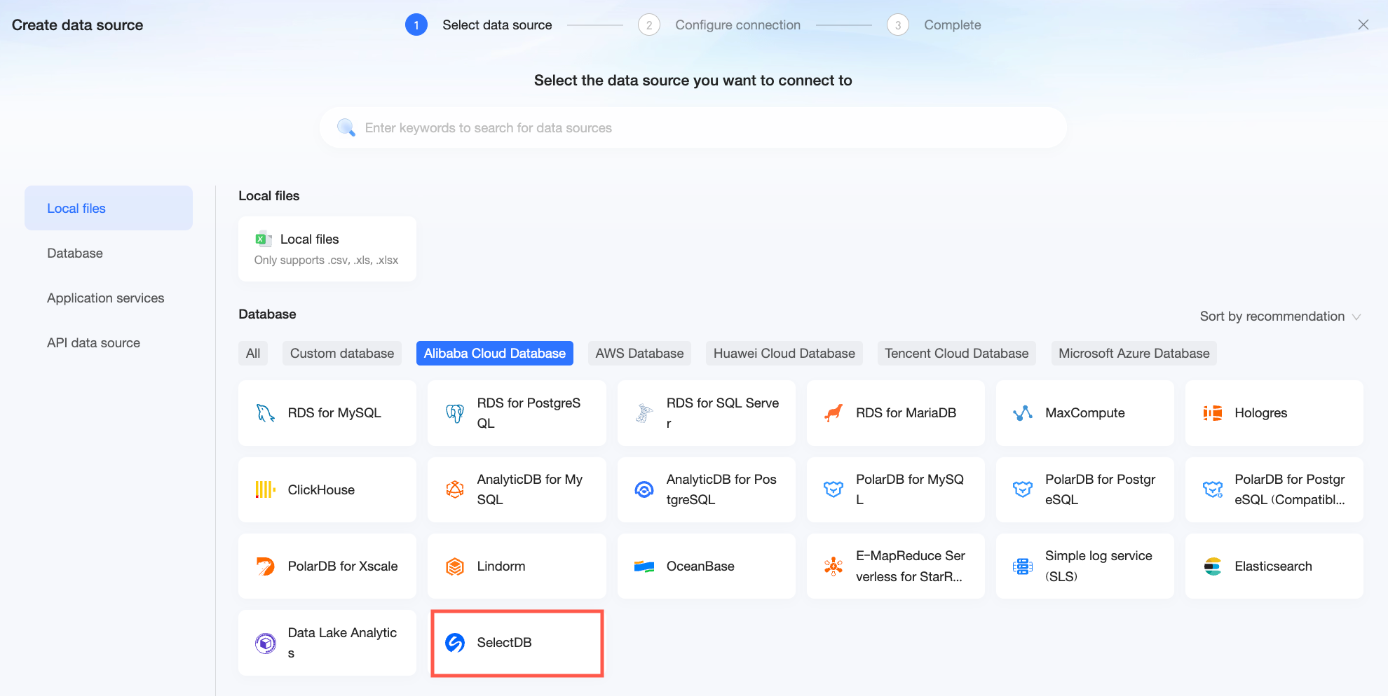This screenshot has width=1388, height=696.
Task: Click the 'Local files' section heading
Action: pyautogui.click(x=269, y=196)
